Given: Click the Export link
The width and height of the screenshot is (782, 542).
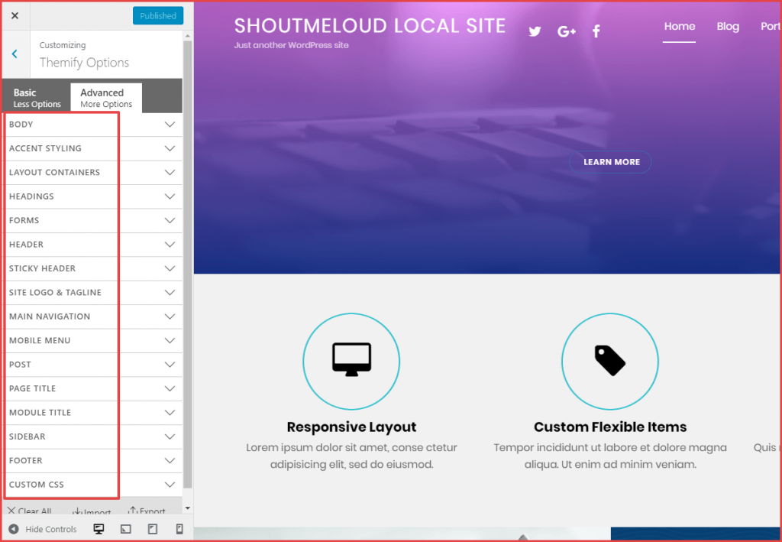Looking at the screenshot, I should pos(147,511).
